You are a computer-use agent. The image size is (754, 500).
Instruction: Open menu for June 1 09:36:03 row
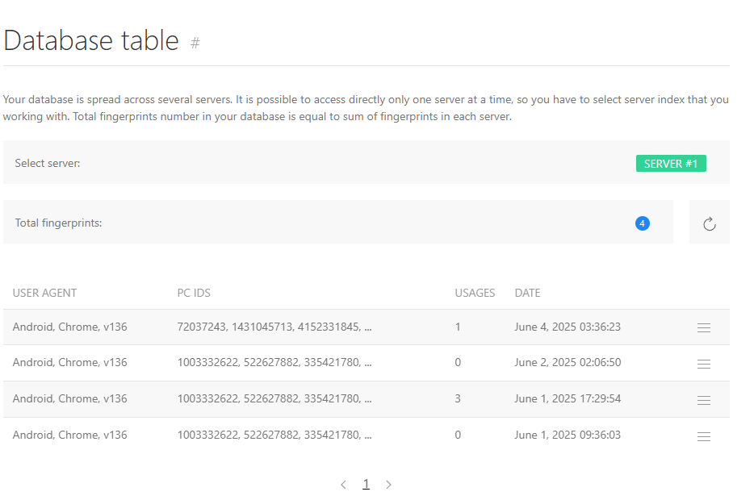click(703, 436)
